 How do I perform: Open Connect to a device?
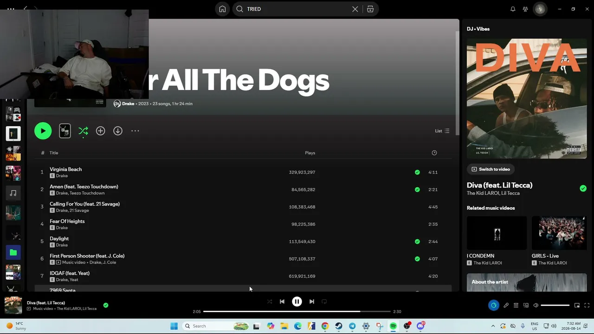pyautogui.click(x=526, y=305)
